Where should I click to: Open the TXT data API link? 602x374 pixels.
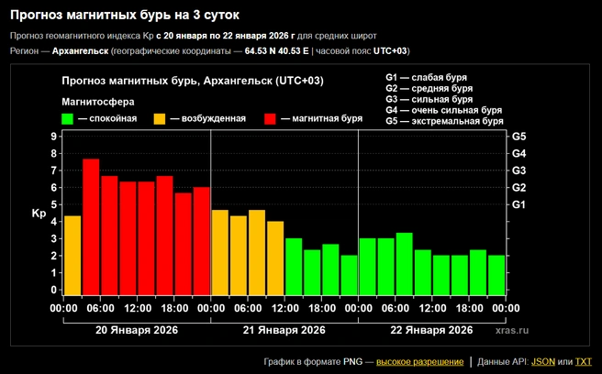tap(584, 362)
